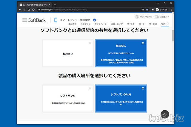Viewport: 191px width, 127px height.
Task: Open the 料金プラン menu
Action: point(86,24)
